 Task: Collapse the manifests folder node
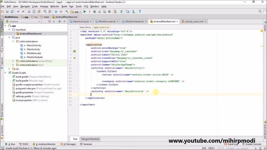point(9,30)
